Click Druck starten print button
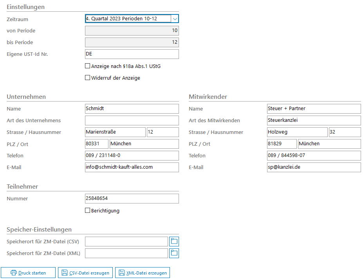This screenshot has height=280, width=363. pos(28,273)
